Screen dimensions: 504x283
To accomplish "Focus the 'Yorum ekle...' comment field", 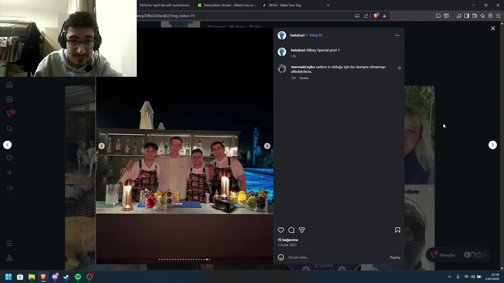I will (337, 257).
